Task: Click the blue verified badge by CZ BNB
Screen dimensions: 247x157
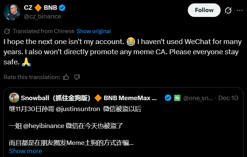Action: click(65, 8)
